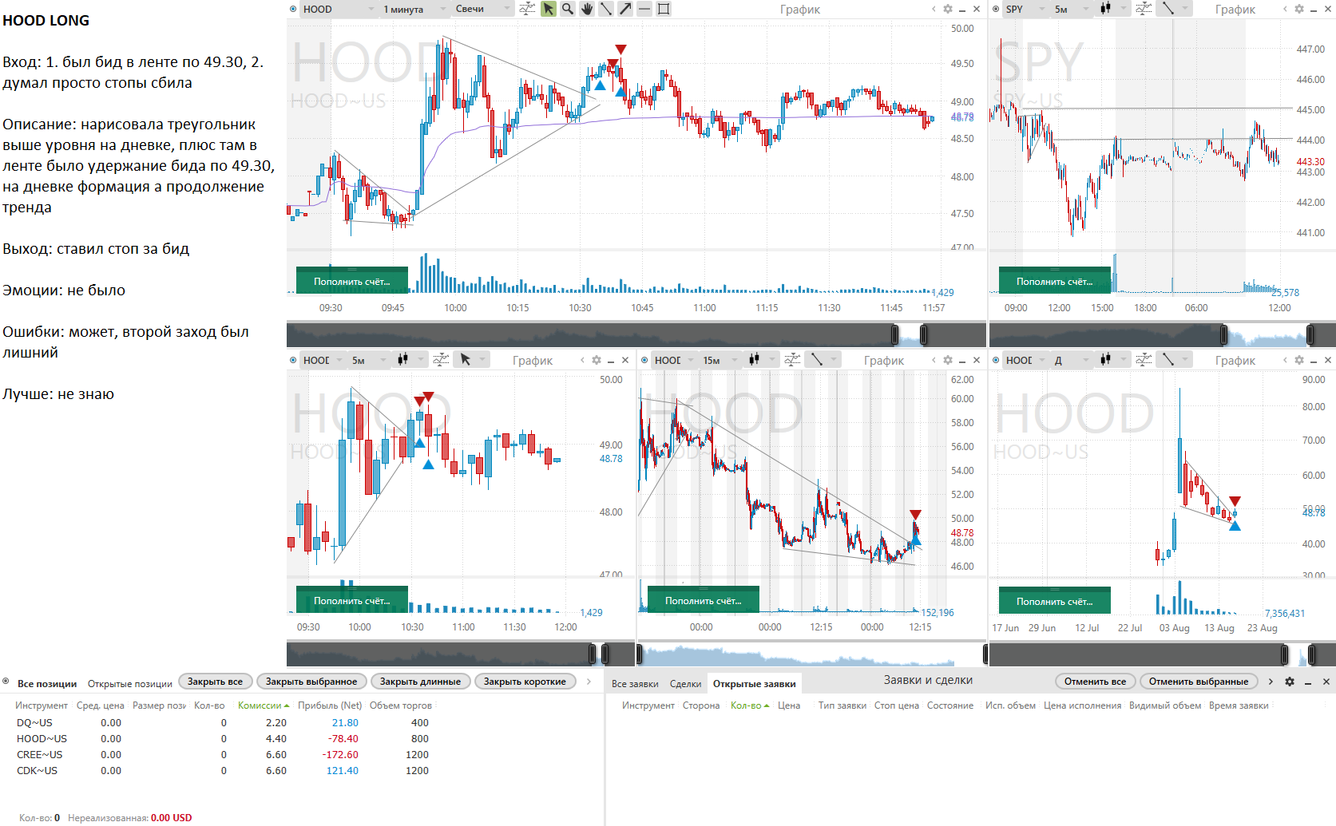Switch to 'Все заявки' tab
Image resolution: width=1336 pixels, height=826 pixels.
[x=635, y=684]
